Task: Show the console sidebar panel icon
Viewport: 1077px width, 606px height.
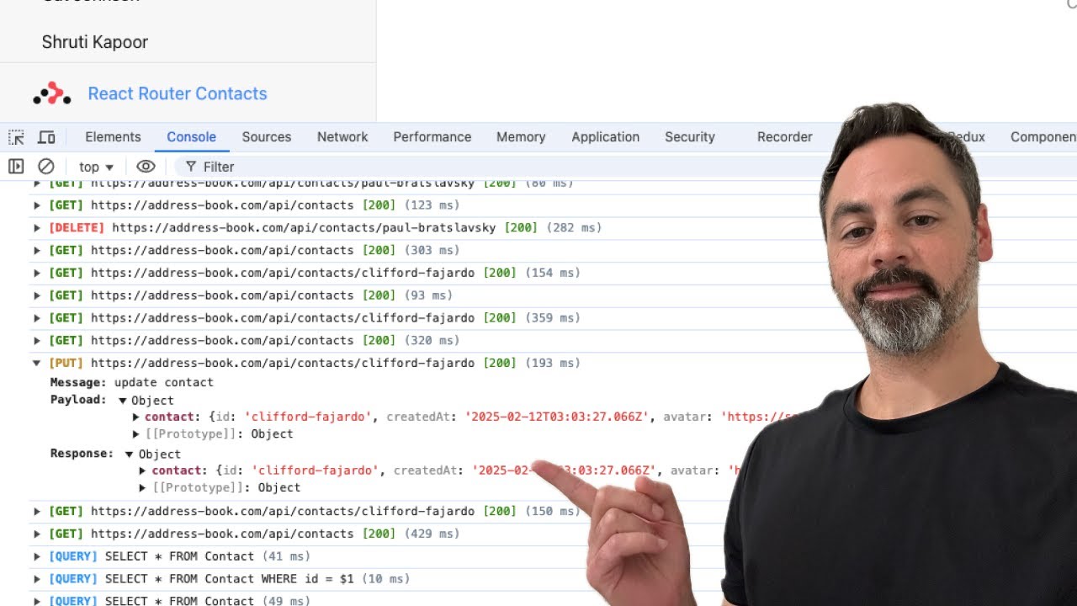Action: tap(16, 167)
